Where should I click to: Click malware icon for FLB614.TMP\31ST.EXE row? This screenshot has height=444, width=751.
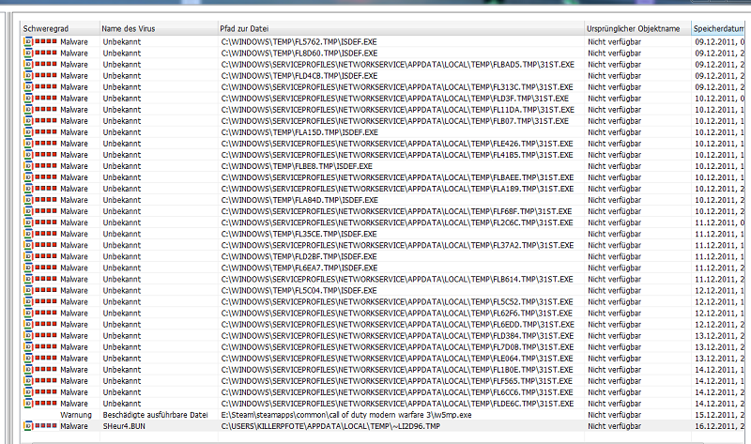28,279
